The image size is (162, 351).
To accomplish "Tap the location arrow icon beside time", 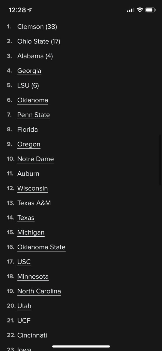I will (30, 10).
